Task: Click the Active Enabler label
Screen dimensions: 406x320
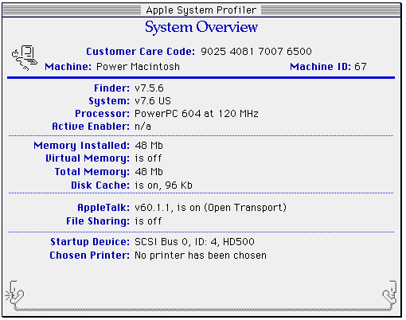Action: (x=91, y=127)
